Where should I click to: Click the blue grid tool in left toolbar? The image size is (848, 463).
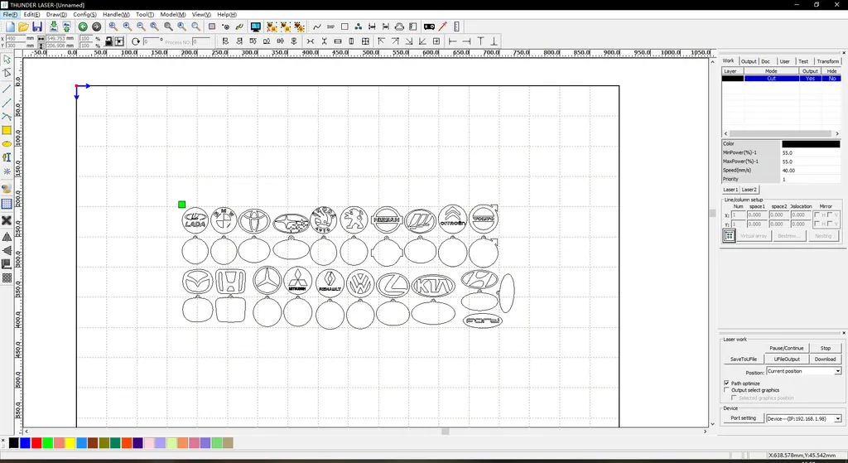click(x=7, y=204)
